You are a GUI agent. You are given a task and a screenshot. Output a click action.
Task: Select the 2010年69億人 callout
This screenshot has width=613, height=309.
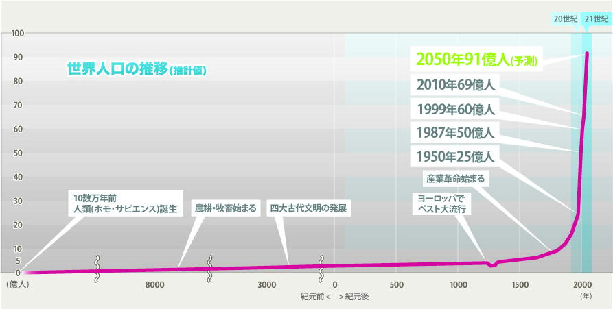pos(456,85)
